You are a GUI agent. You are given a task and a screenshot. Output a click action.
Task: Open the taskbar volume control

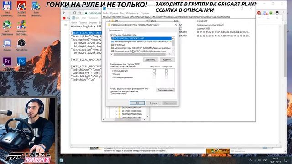[260, 160]
